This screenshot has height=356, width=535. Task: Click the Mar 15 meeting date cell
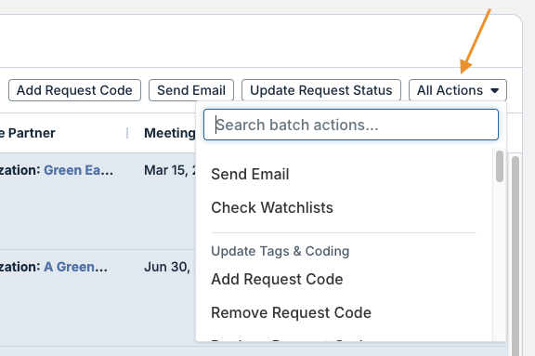pos(169,170)
